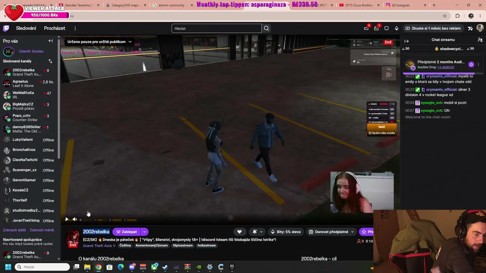Click the holkastream tag

[x=207, y=246]
